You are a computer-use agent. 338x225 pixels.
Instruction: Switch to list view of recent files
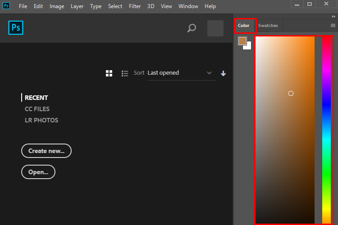pyautogui.click(x=124, y=73)
